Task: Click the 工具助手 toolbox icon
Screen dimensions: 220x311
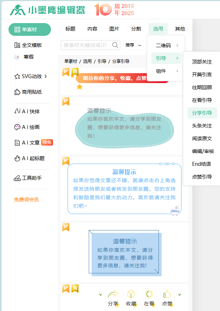Action: click(x=17, y=178)
